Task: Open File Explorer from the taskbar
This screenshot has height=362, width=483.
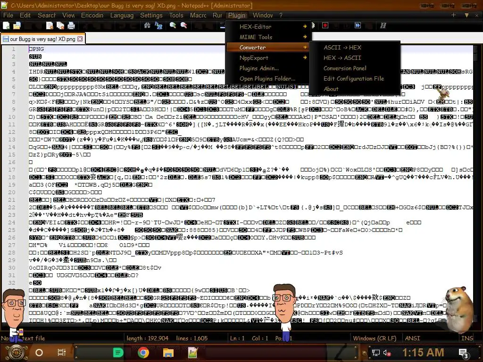Action: pyautogui.click(x=168, y=353)
